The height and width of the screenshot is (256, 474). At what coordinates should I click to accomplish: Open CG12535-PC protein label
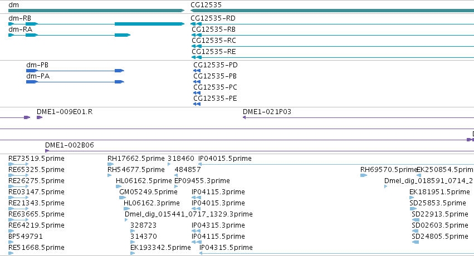(215, 87)
